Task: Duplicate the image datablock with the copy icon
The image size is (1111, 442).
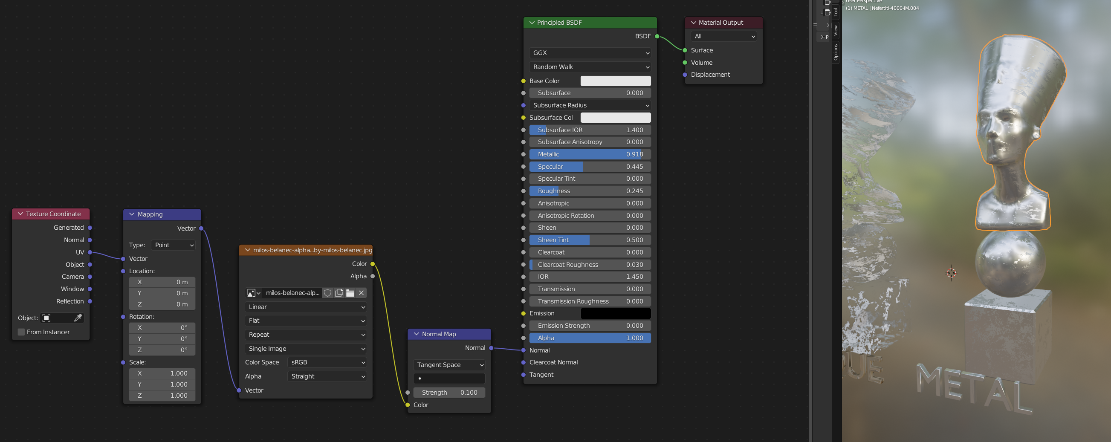Action: pyautogui.click(x=339, y=293)
